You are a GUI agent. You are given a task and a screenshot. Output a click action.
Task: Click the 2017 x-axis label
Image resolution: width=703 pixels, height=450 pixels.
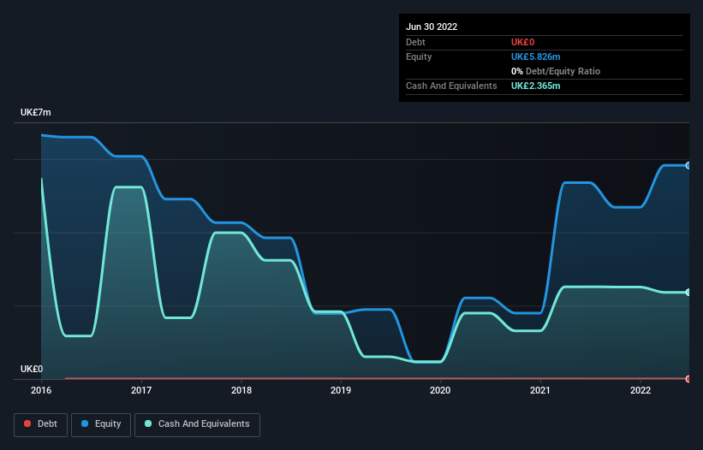(x=141, y=390)
